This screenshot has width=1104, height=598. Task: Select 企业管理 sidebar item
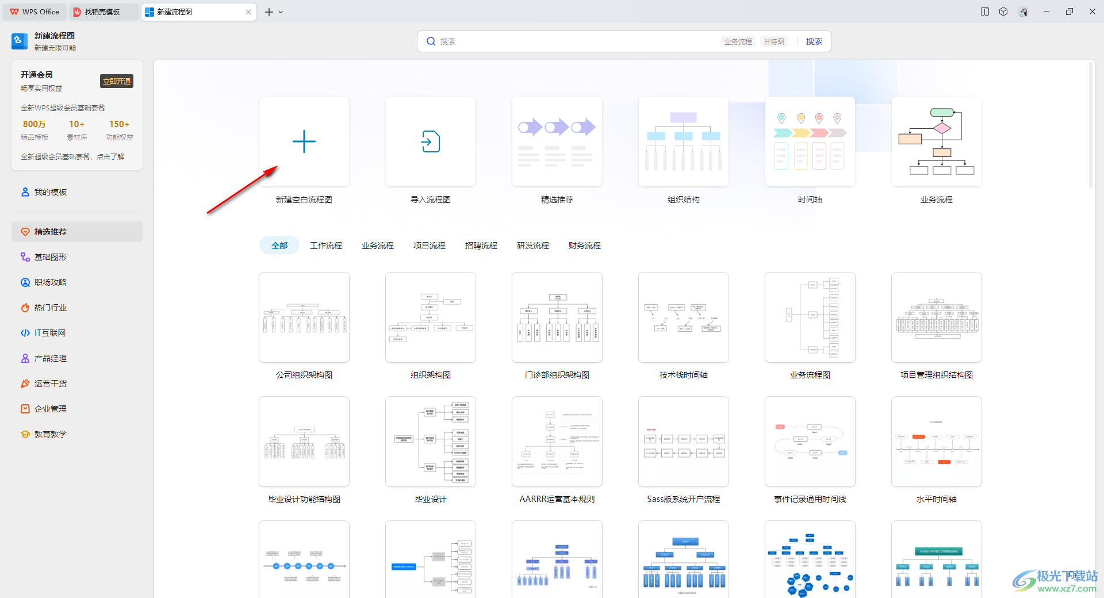[77, 409]
